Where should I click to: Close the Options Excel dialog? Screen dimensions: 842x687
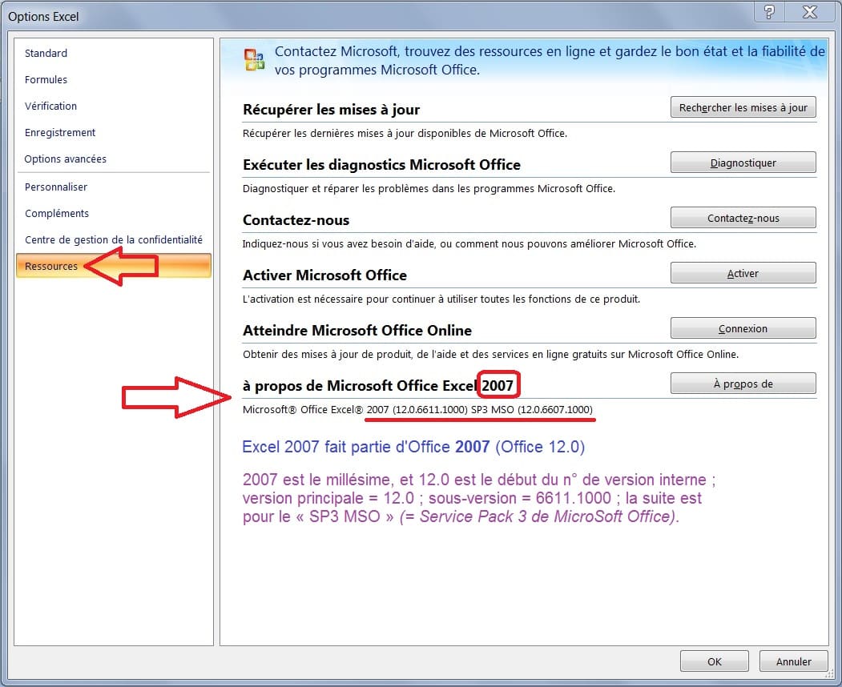click(809, 12)
